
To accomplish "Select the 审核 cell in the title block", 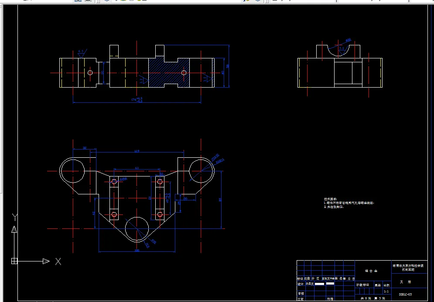I will point(301,293).
